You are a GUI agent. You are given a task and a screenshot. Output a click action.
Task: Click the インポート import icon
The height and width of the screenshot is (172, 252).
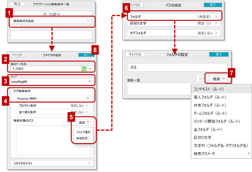point(45,14)
